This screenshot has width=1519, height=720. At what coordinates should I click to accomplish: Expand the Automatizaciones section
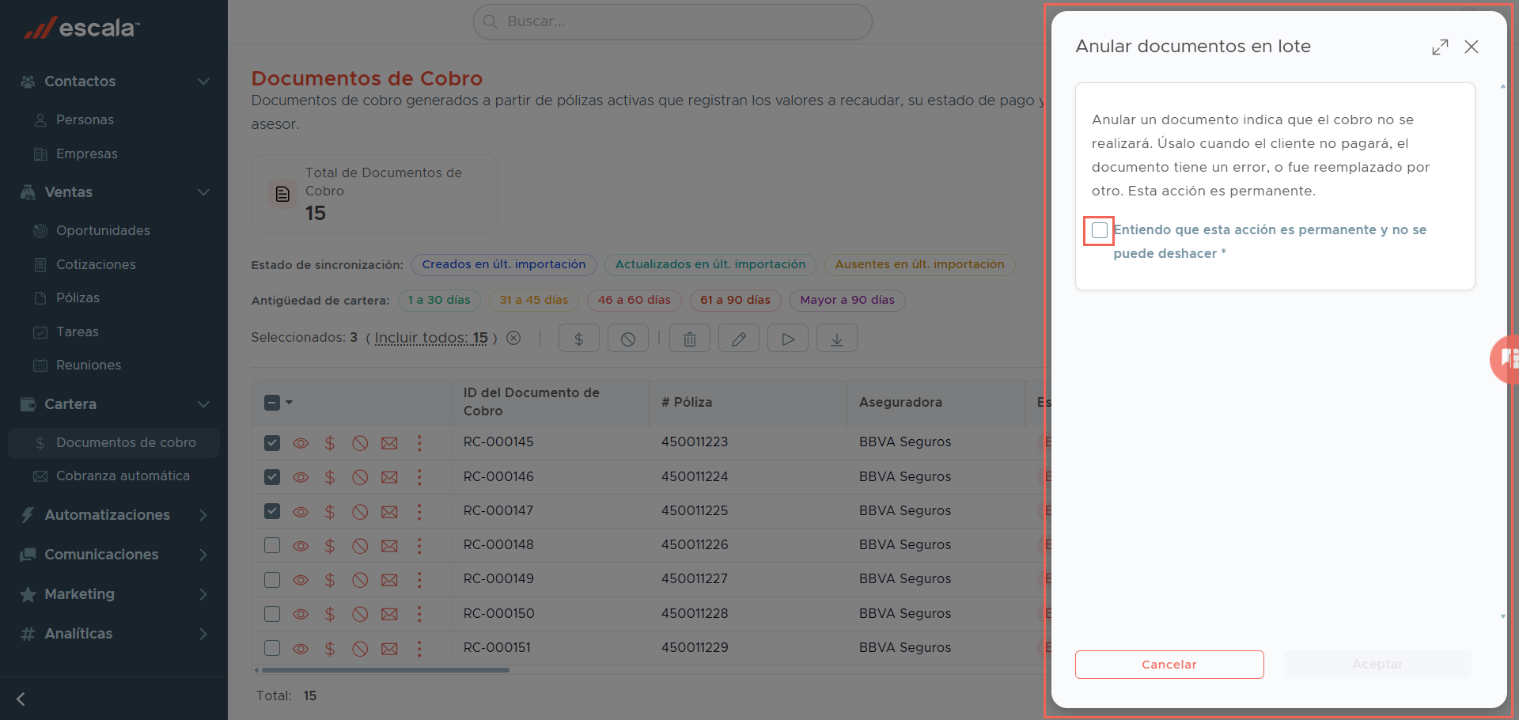(x=203, y=515)
